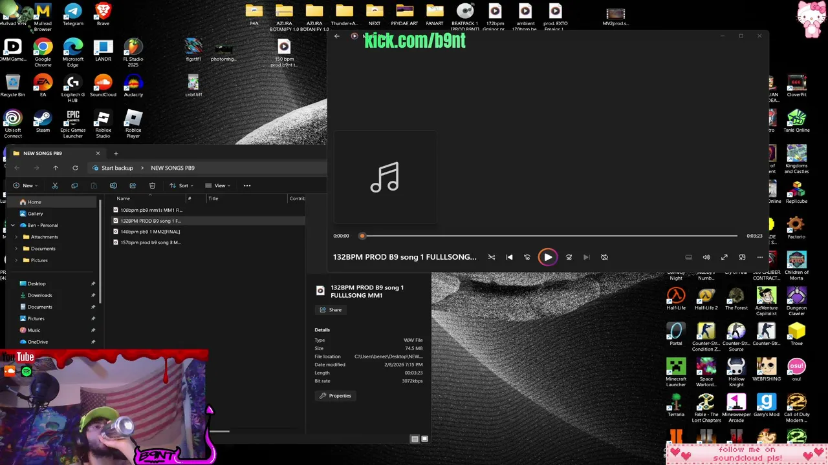Click the Properties button in details pane
The height and width of the screenshot is (465, 828).
335,396
